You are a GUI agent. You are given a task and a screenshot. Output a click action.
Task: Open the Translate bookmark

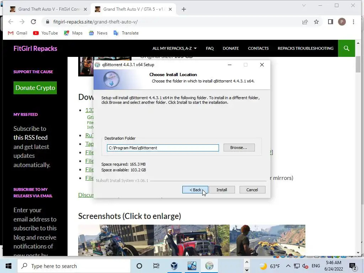coord(126,33)
